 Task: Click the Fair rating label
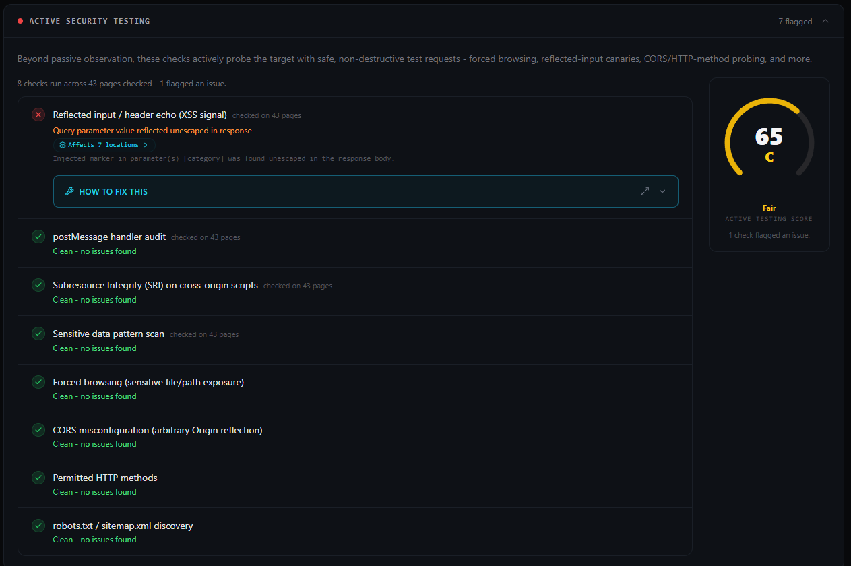point(769,208)
